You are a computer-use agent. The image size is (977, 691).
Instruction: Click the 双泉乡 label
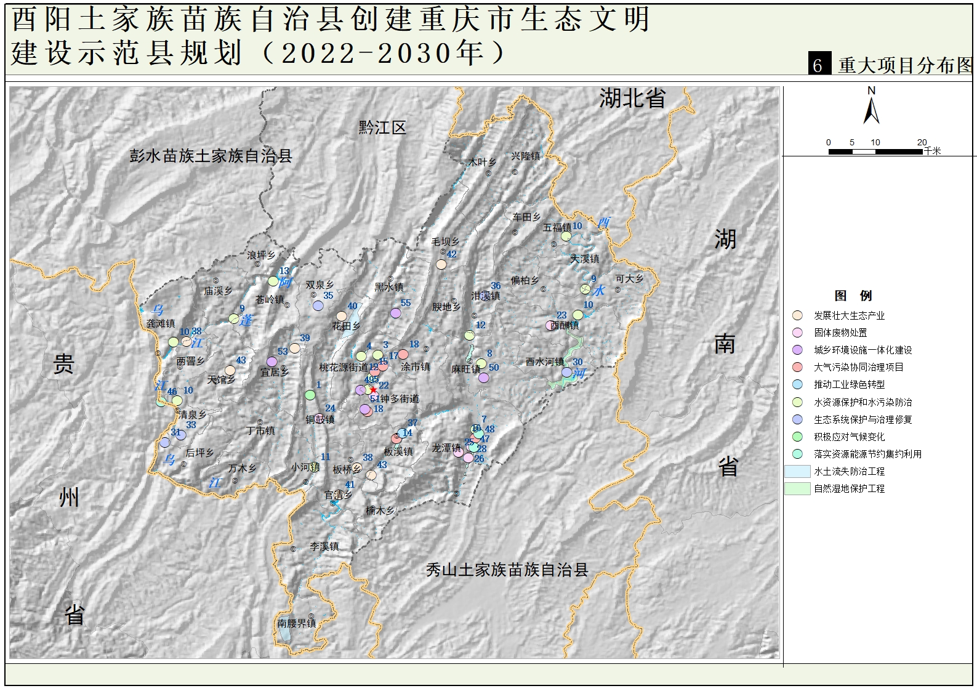pyautogui.click(x=320, y=285)
